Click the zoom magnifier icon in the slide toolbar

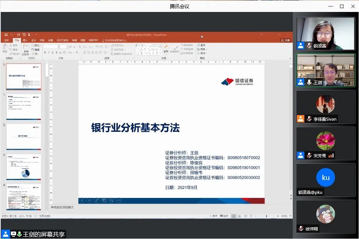(x=112, y=201)
